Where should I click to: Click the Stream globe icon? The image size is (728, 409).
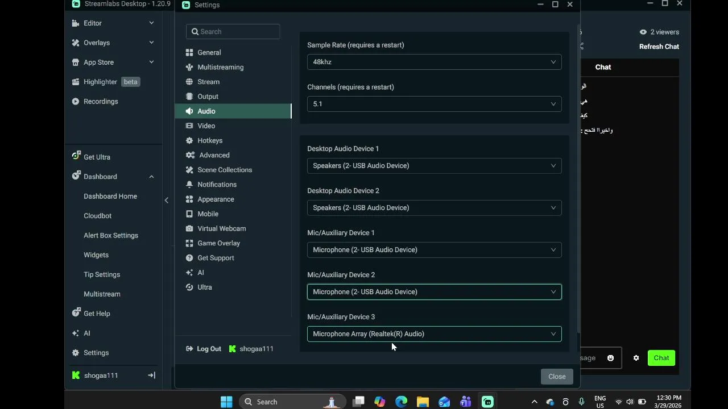coord(189,82)
